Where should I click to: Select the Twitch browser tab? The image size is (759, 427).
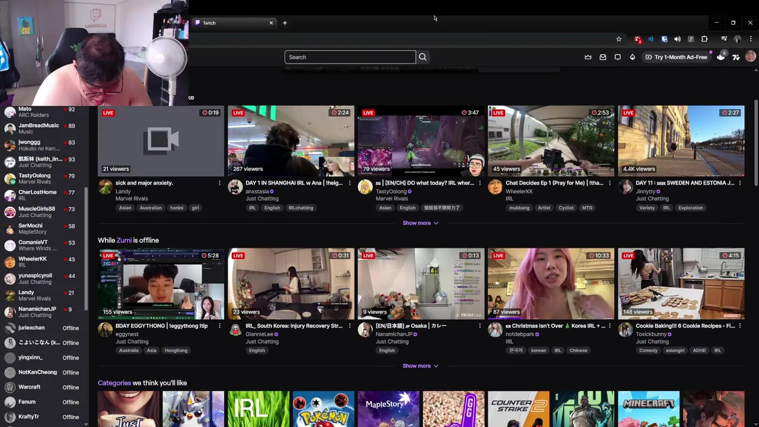(235, 23)
